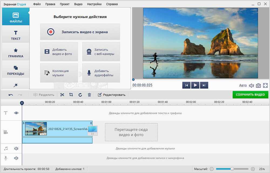Click the undo arrow icon
Screen dimensions: 270x173
coord(11,95)
